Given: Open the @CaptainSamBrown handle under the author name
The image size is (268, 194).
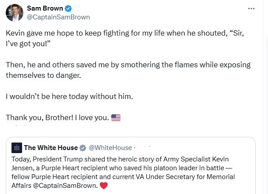Looking at the screenshot, I should (x=58, y=17).
